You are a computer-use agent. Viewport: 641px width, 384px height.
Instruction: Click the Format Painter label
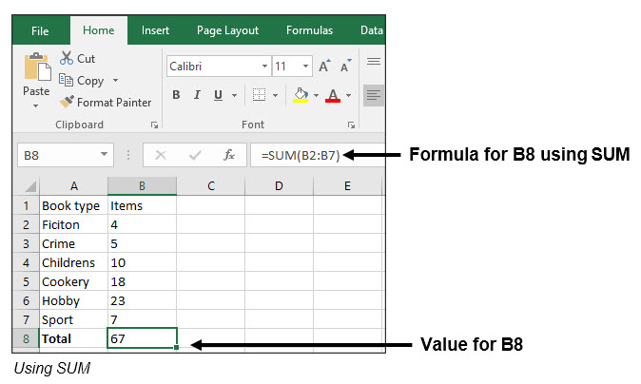[114, 102]
